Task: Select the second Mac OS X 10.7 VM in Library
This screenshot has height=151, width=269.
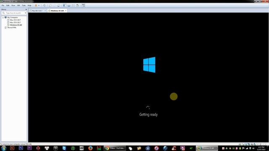Action: [x=15, y=22]
